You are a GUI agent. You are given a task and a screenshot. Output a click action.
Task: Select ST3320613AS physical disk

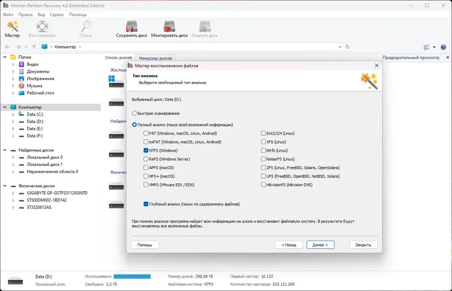point(39,207)
